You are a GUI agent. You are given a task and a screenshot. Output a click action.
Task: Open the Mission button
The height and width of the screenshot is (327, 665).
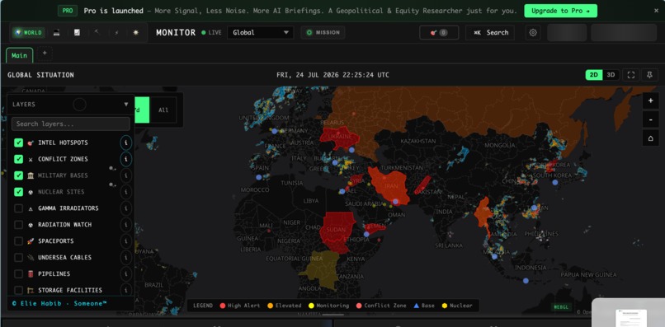323,33
